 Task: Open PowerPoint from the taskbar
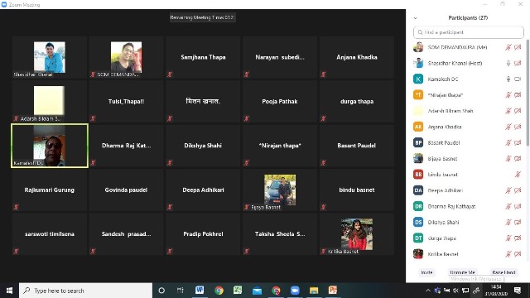(333, 291)
